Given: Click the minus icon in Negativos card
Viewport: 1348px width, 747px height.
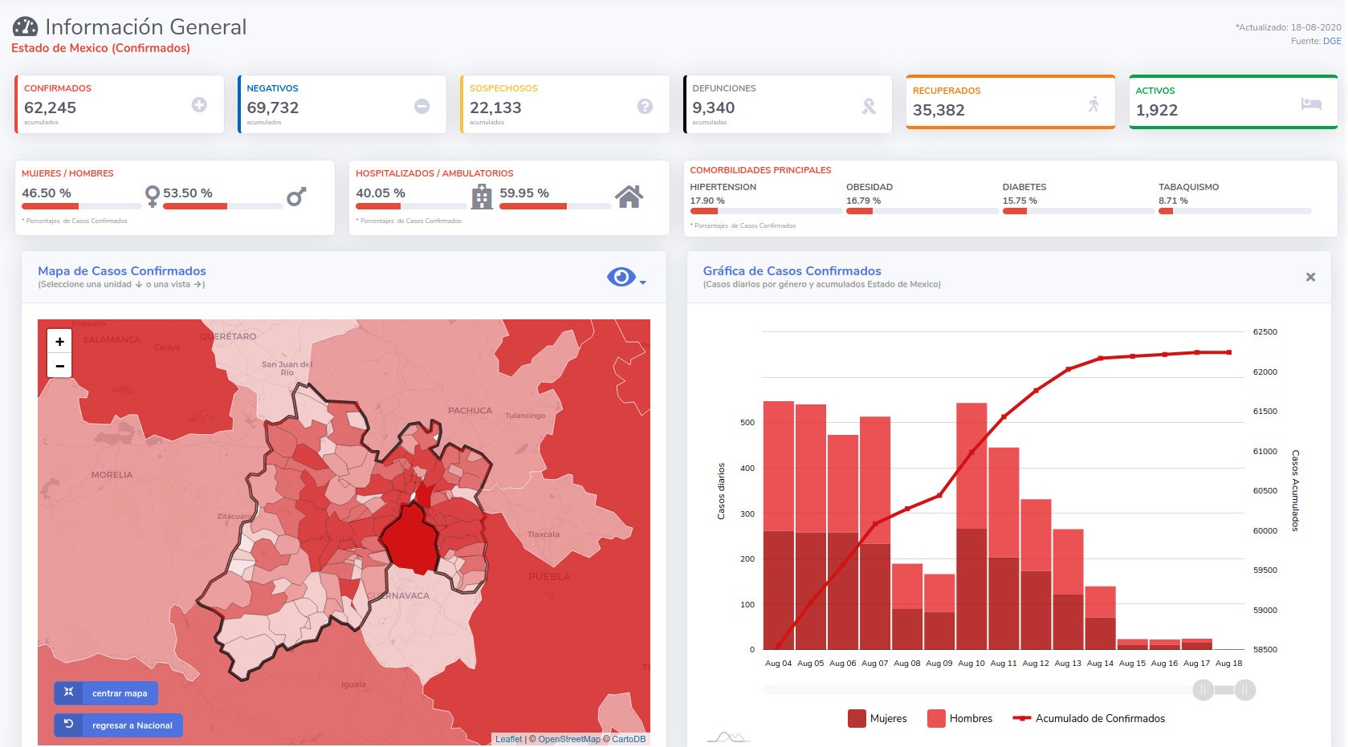Looking at the screenshot, I should 422,106.
